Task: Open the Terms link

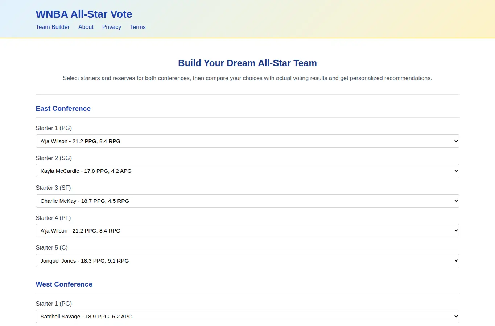Action: coord(138,27)
